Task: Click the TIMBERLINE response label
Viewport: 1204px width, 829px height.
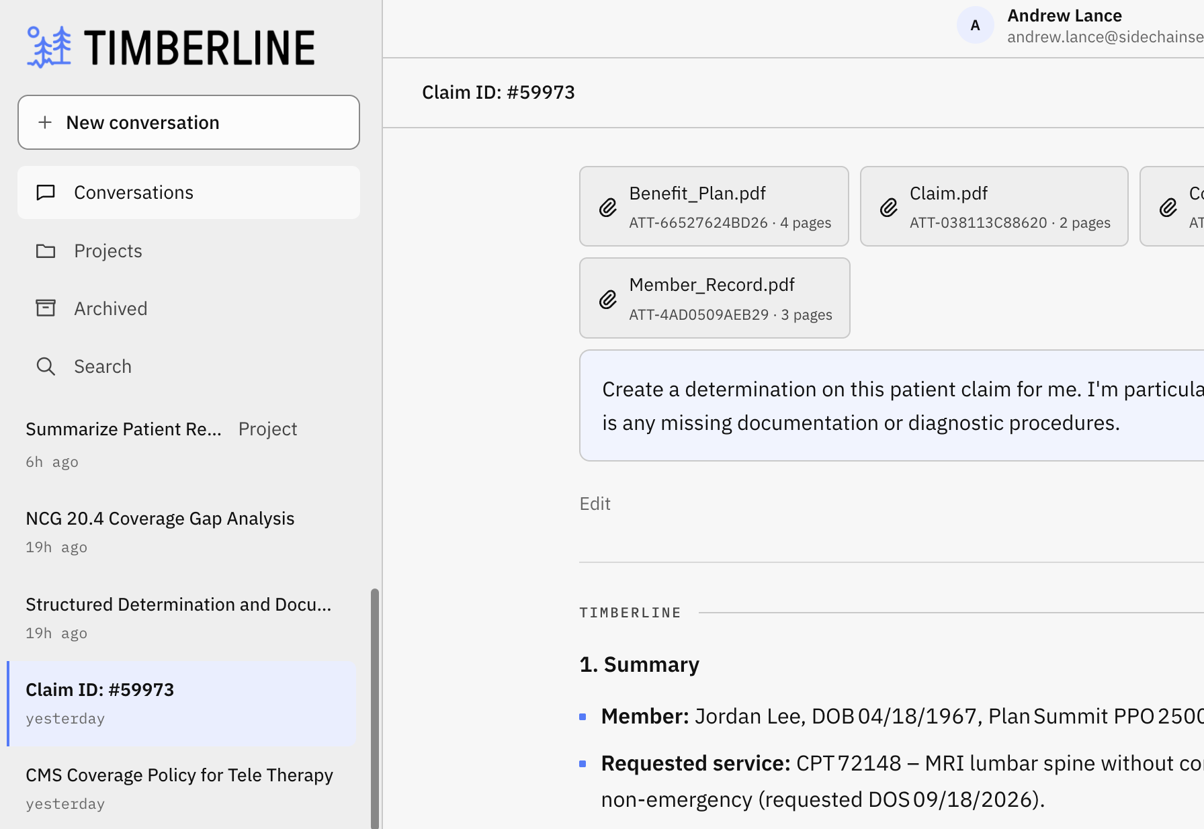Action: (x=630, y=613)
